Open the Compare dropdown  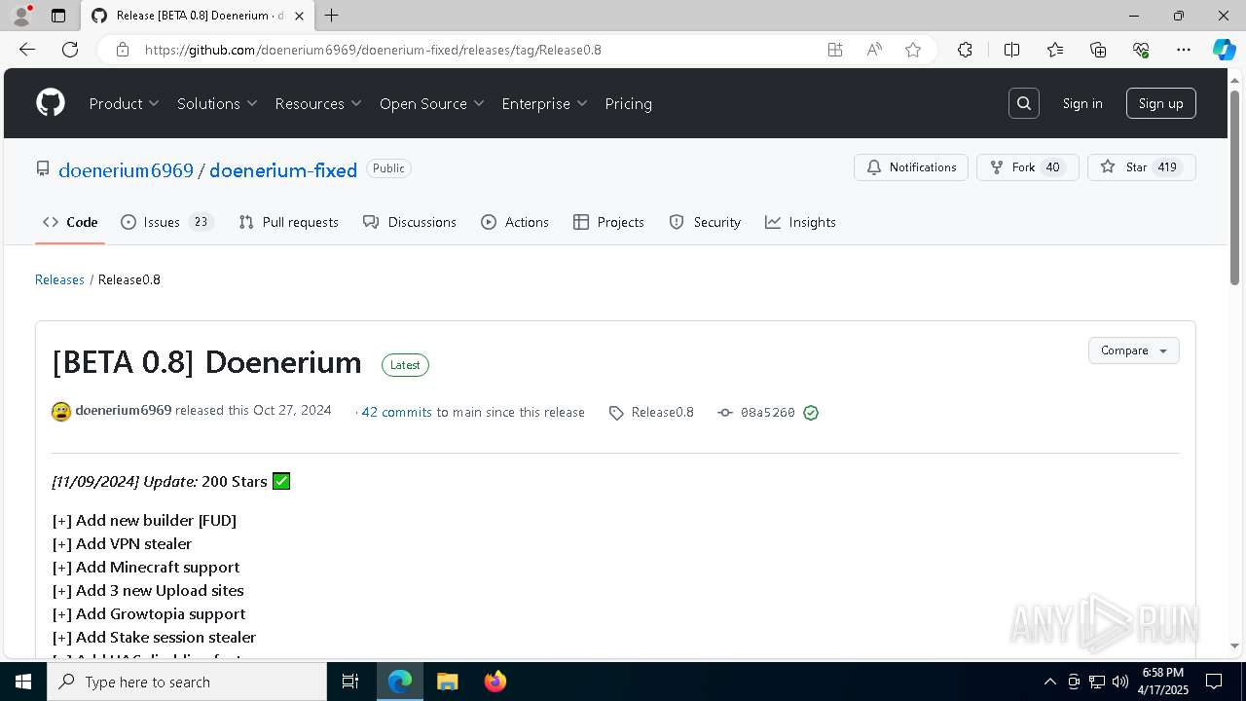pos(1134,350)
